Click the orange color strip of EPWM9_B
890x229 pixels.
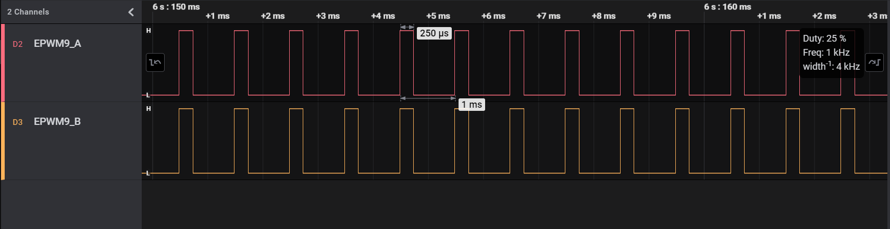(3, 141)
